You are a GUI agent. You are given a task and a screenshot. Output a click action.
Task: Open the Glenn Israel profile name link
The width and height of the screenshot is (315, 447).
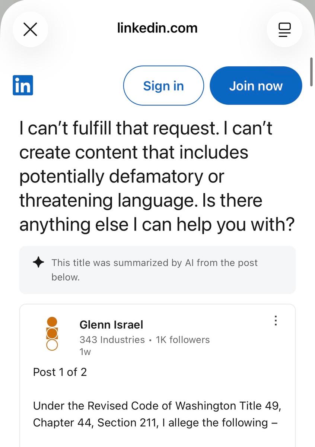pyautogui.click(x=111, y=324)
